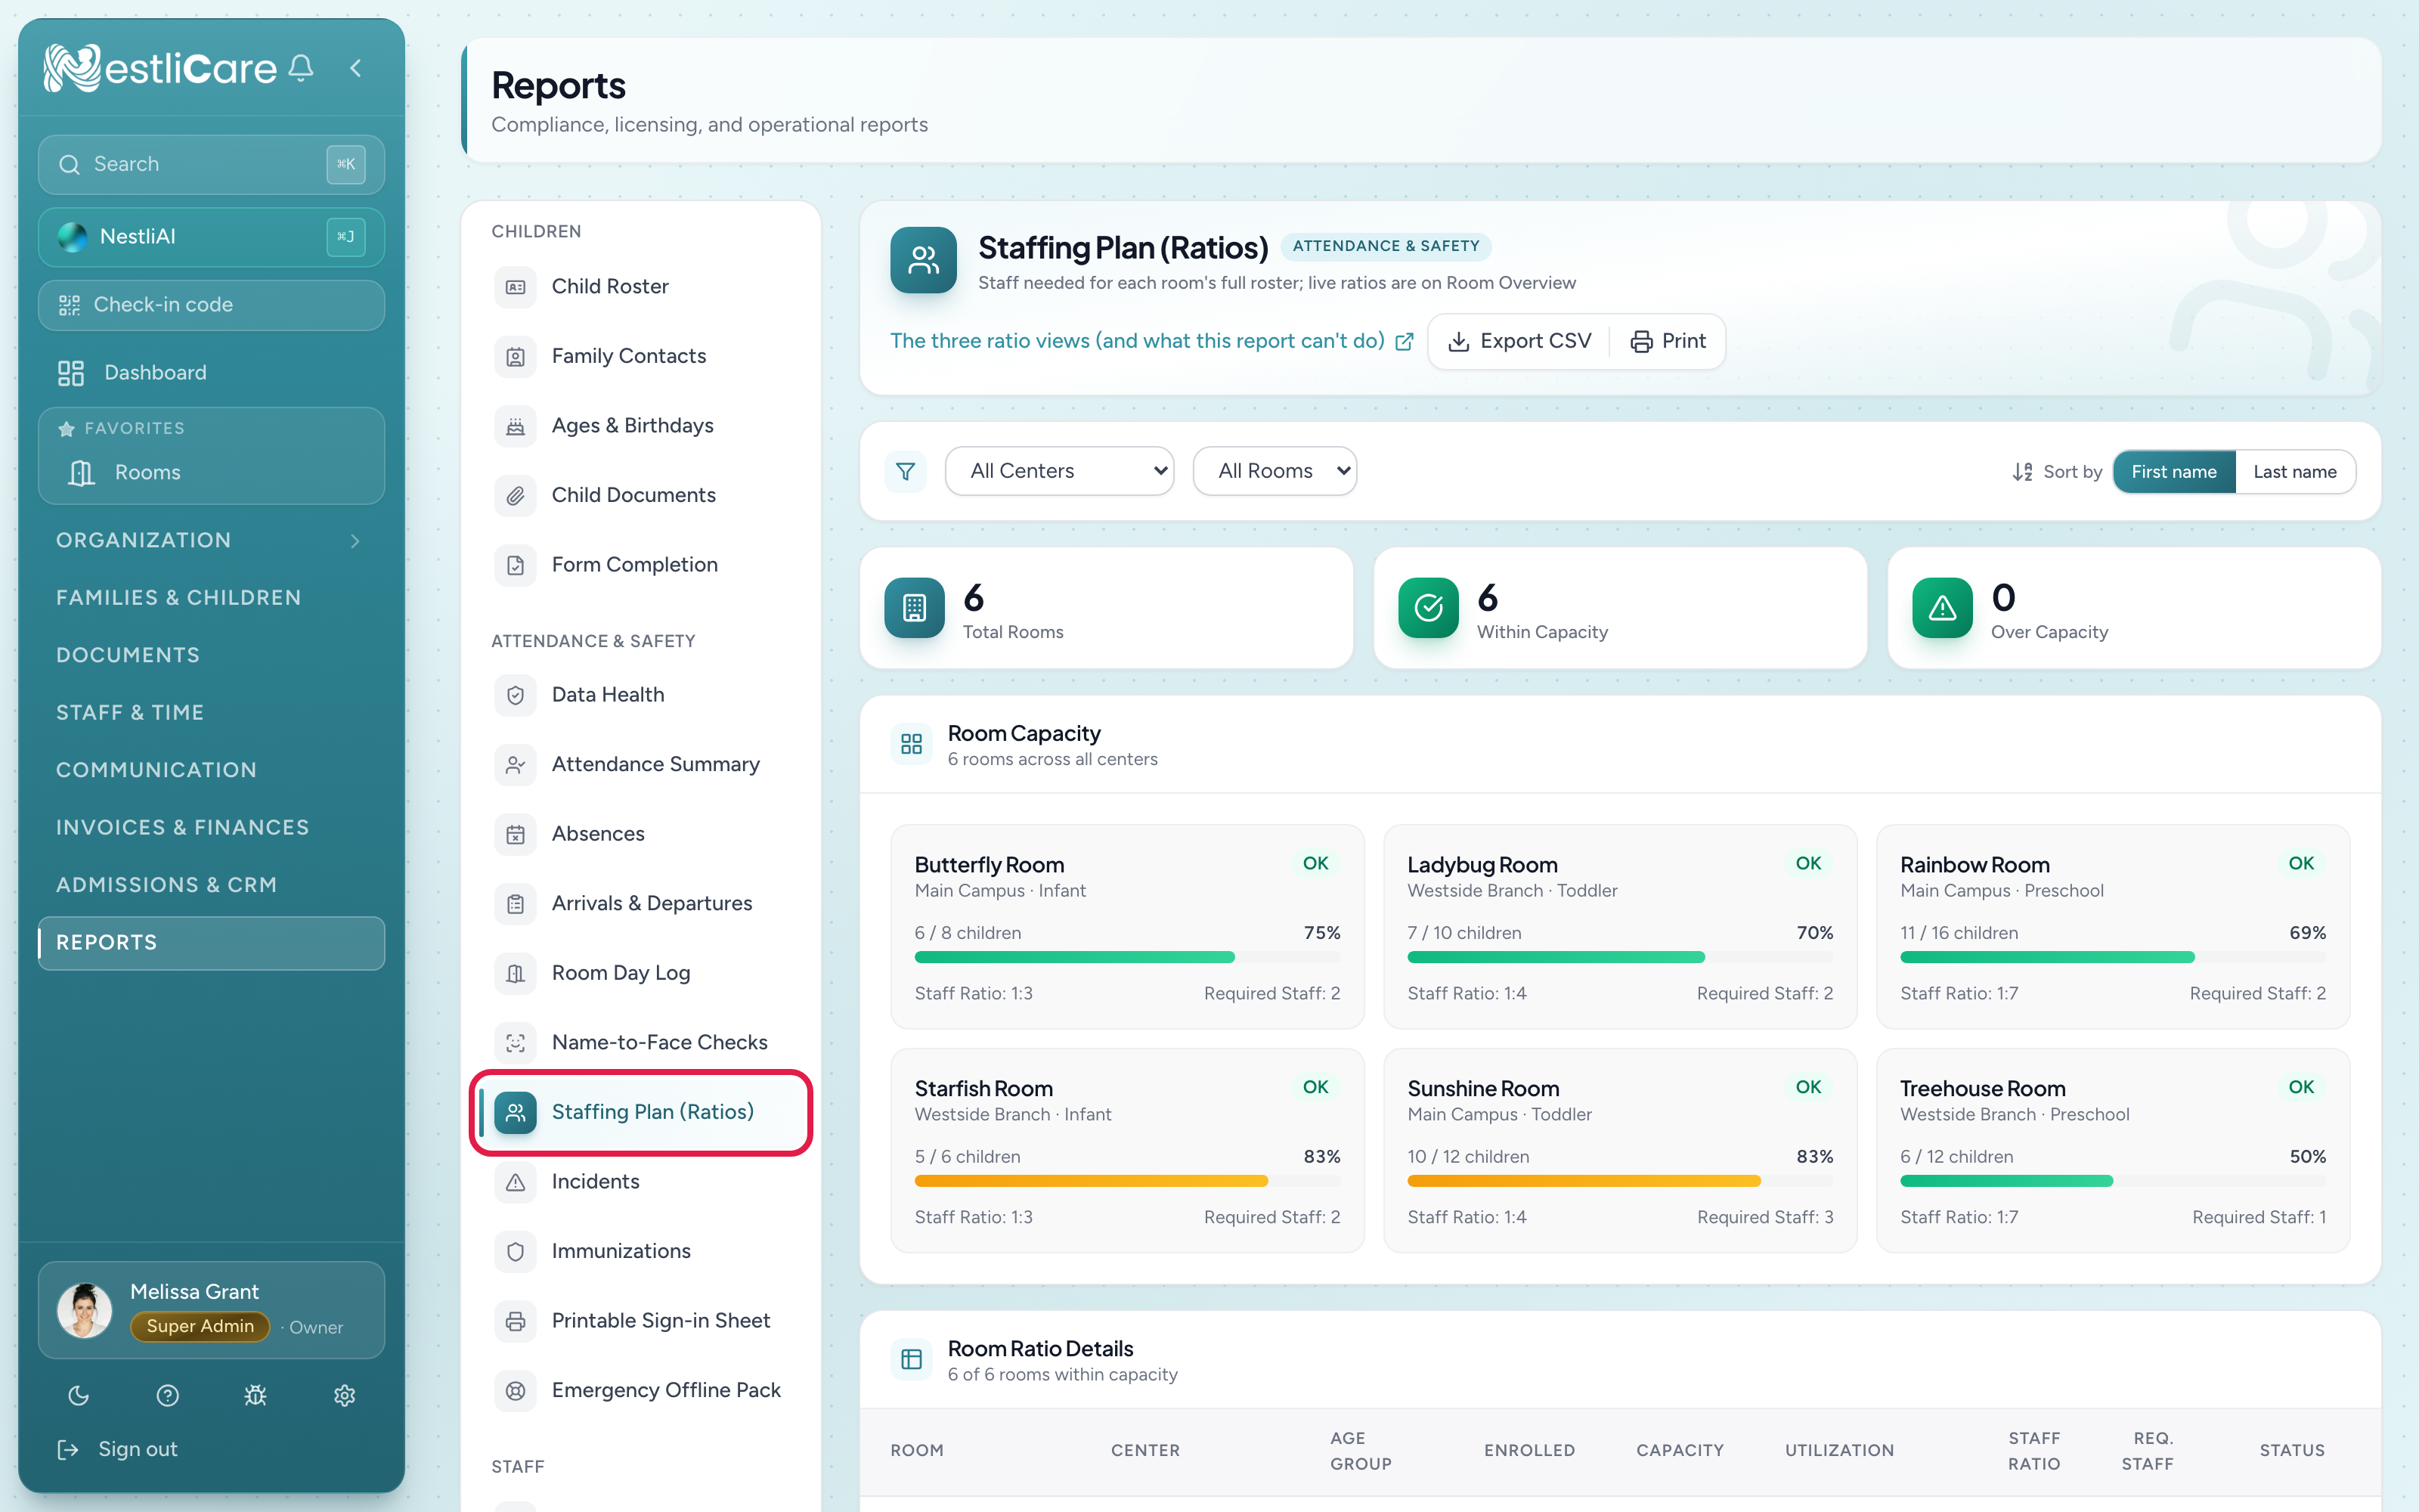The width and height of the screenshot is (2419, 1512).
Task: Click the Child Documents paperclip icon
Action: tap(516, 495)
